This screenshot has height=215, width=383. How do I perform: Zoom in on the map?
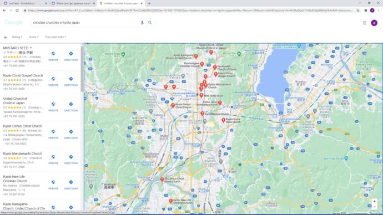374,202
